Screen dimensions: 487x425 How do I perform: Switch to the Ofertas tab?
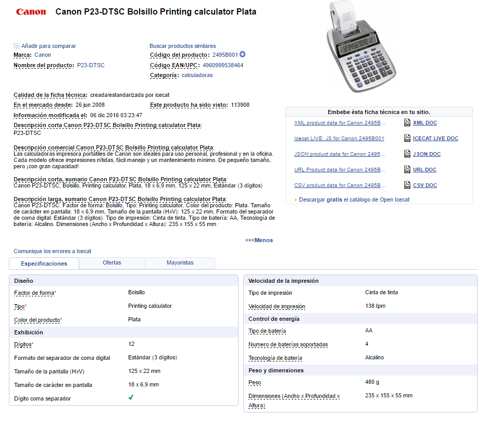(112, 263)
